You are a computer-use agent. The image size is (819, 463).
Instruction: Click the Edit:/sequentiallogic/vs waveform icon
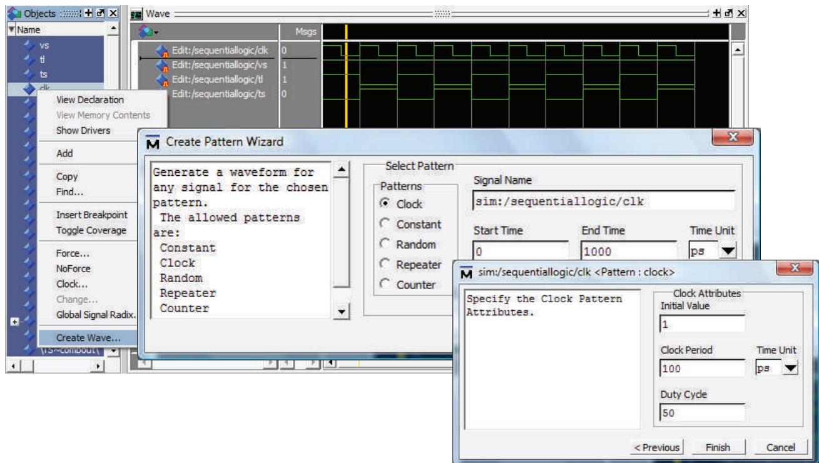pos(163,65)
